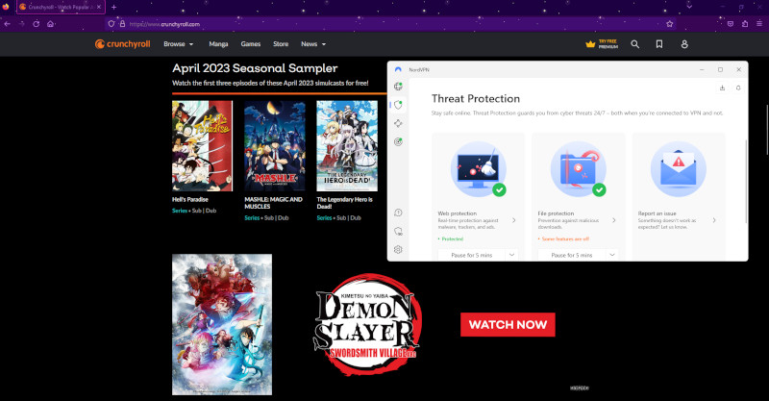Select the Crunchyroll browser tab
Viewport: 769px width, 401px height.
[61, 8]
